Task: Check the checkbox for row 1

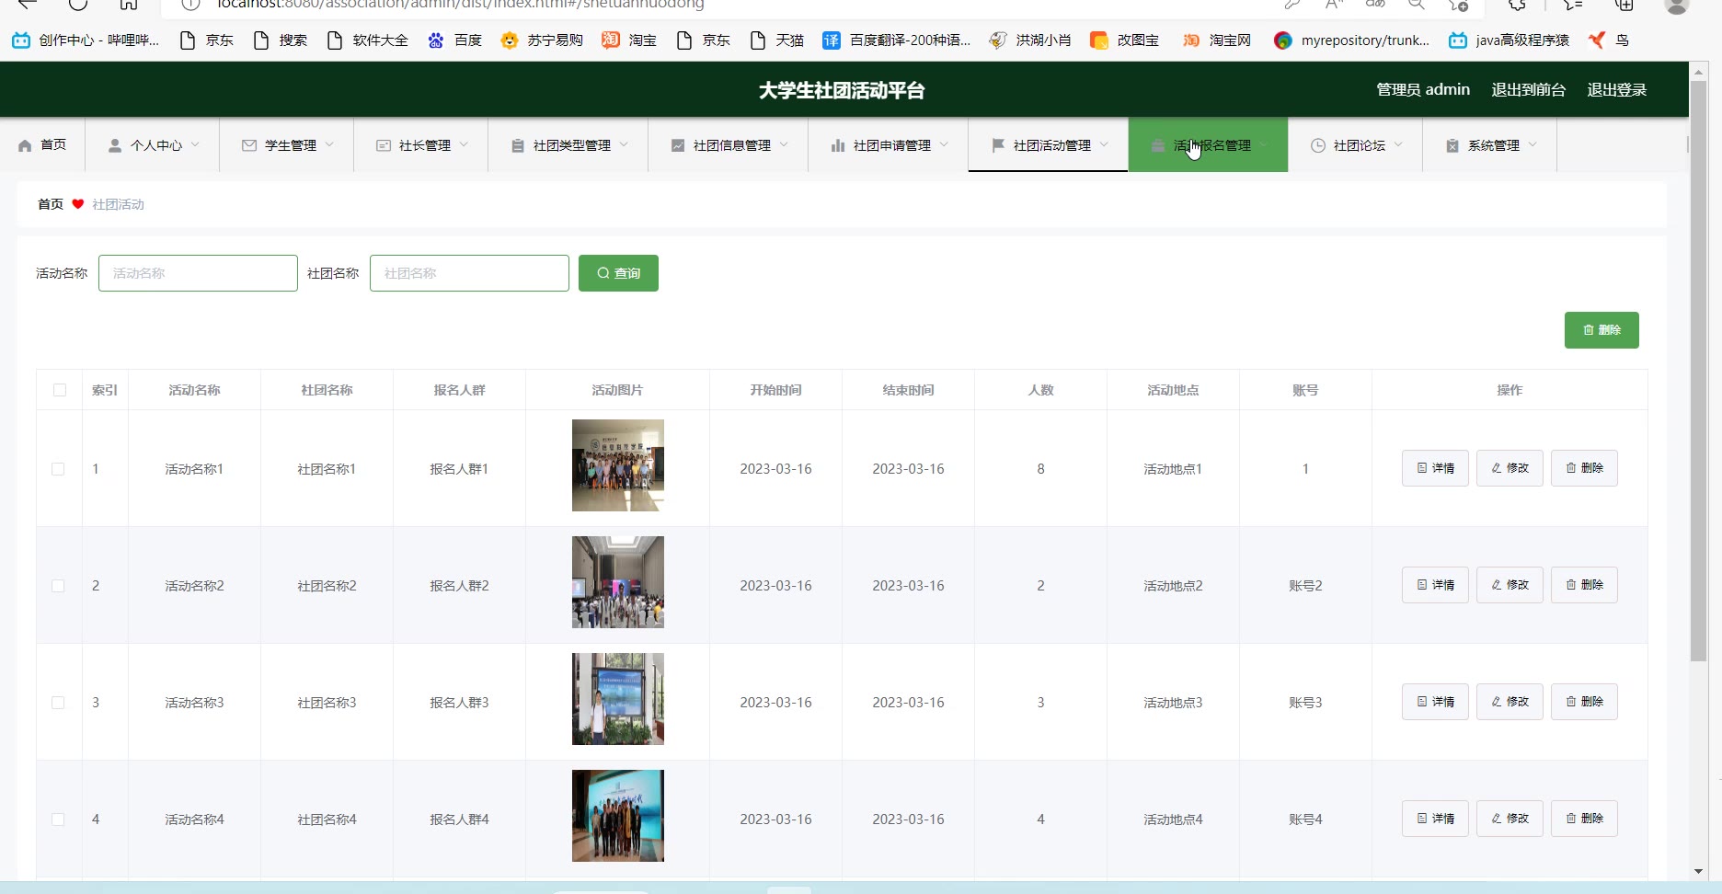Action: (x=58, y=469)
